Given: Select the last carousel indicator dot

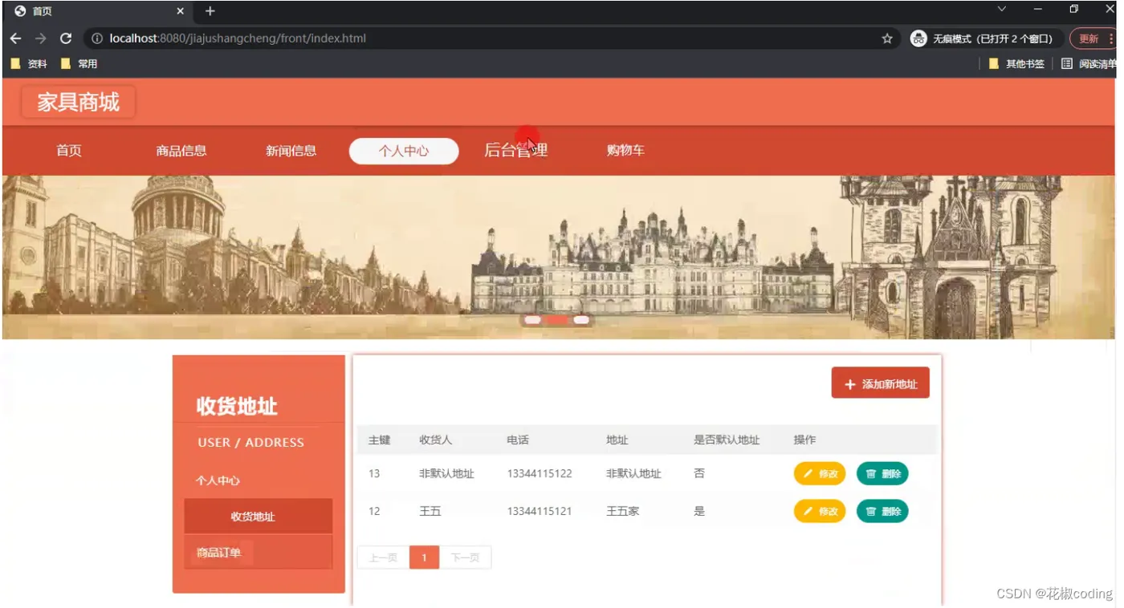Looking at the screenshot, I should point(582,320).
